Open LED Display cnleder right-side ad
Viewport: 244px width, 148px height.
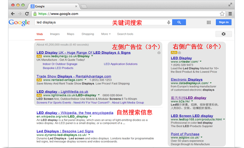[181, 58]
